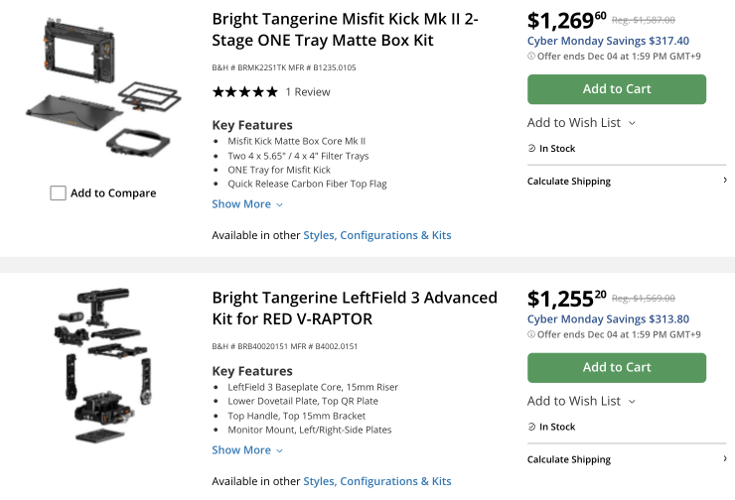735x500 pixels.
Task: Click the clock icon beside first offer end date
Action: (531, 57)
